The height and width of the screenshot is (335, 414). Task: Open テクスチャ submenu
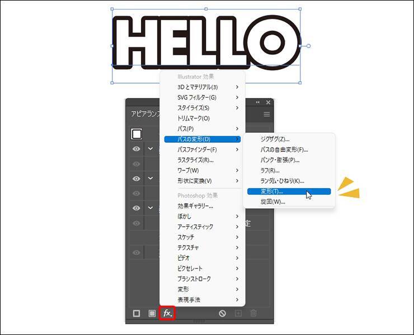203,247
